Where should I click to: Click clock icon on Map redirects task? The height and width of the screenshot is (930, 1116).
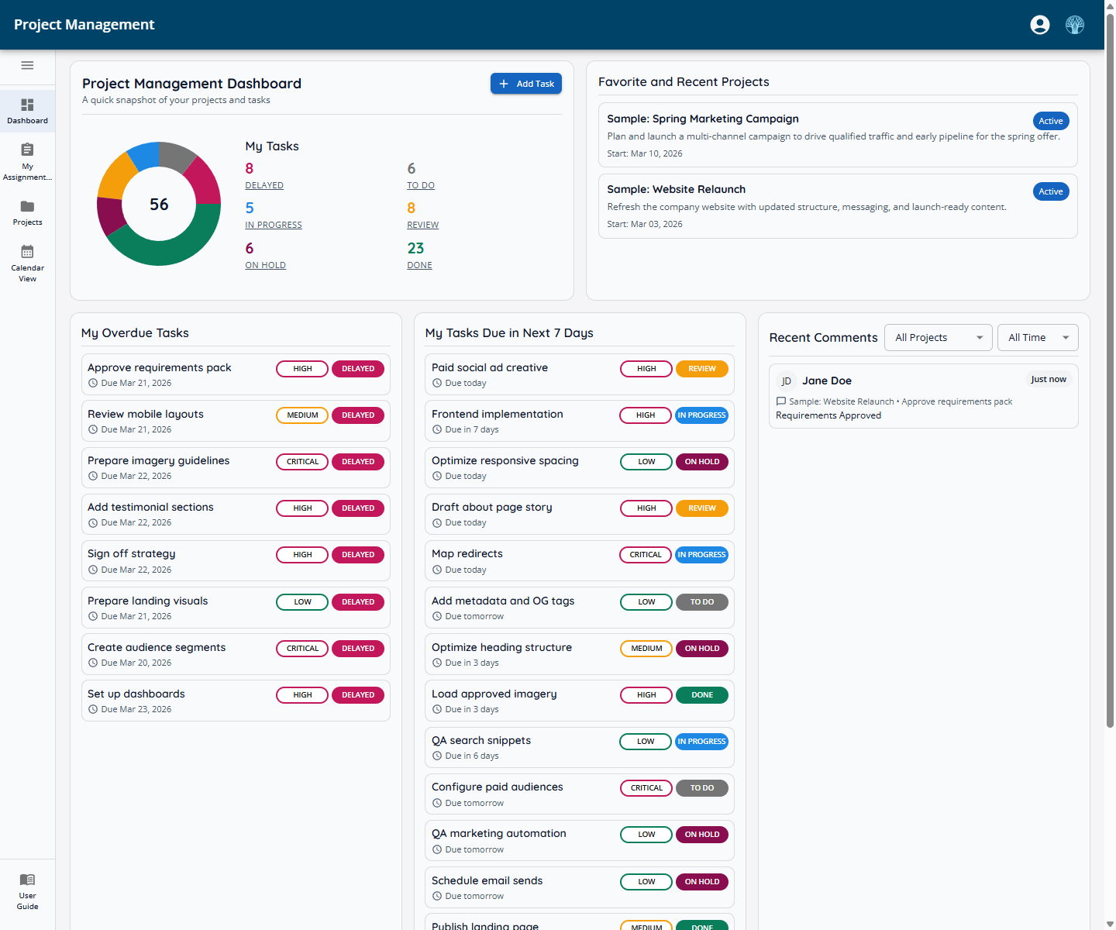437,570
